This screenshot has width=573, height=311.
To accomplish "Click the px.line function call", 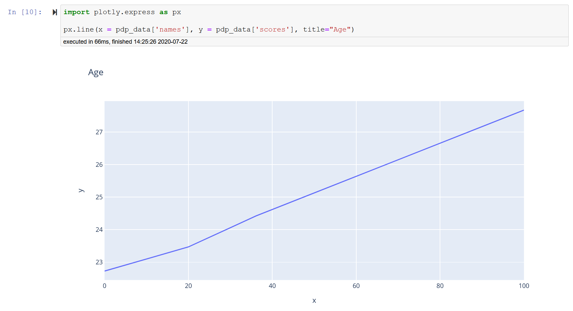I will 78,29.
